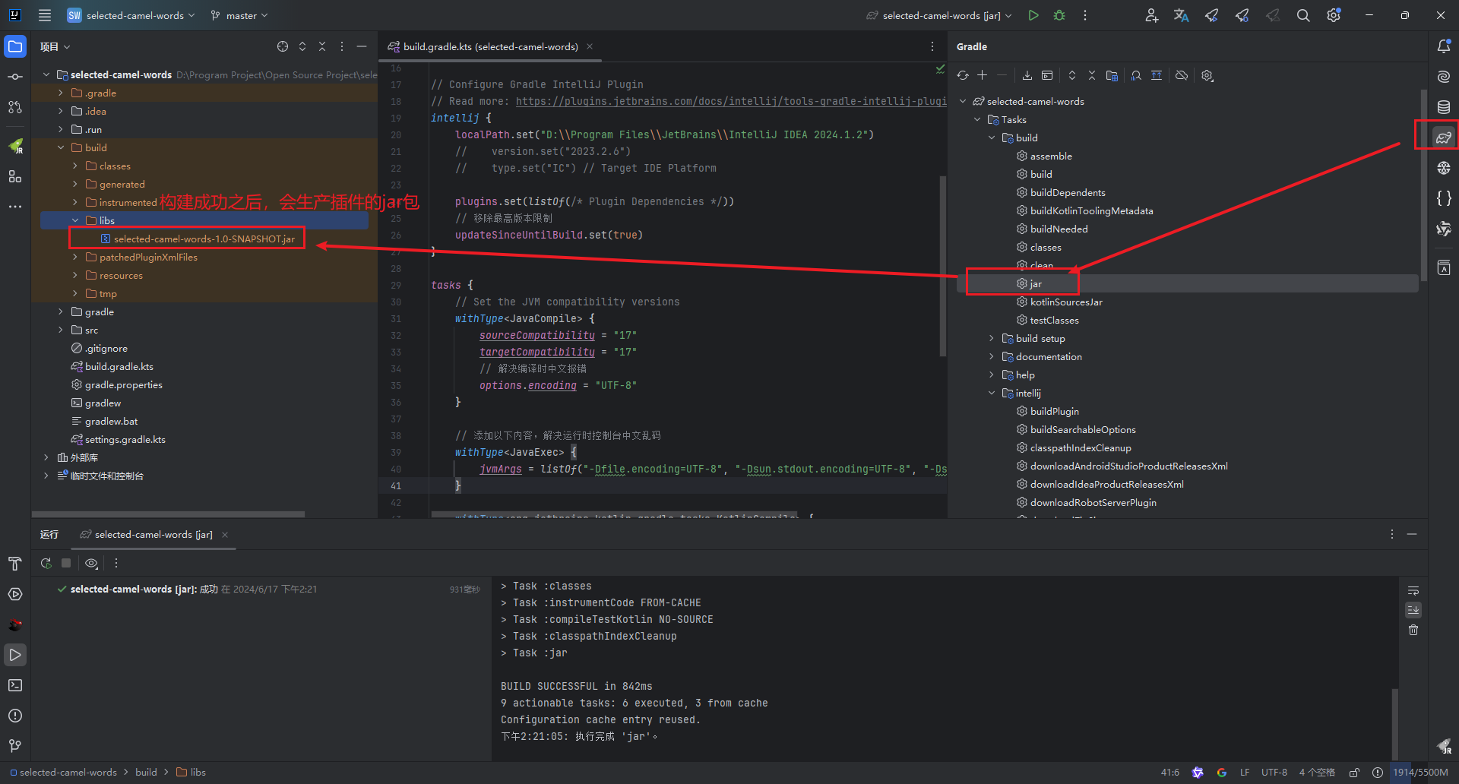The image size is (1459, 784).
Task: Open the master branch dropdown
Action: click(x=239, y=15)
